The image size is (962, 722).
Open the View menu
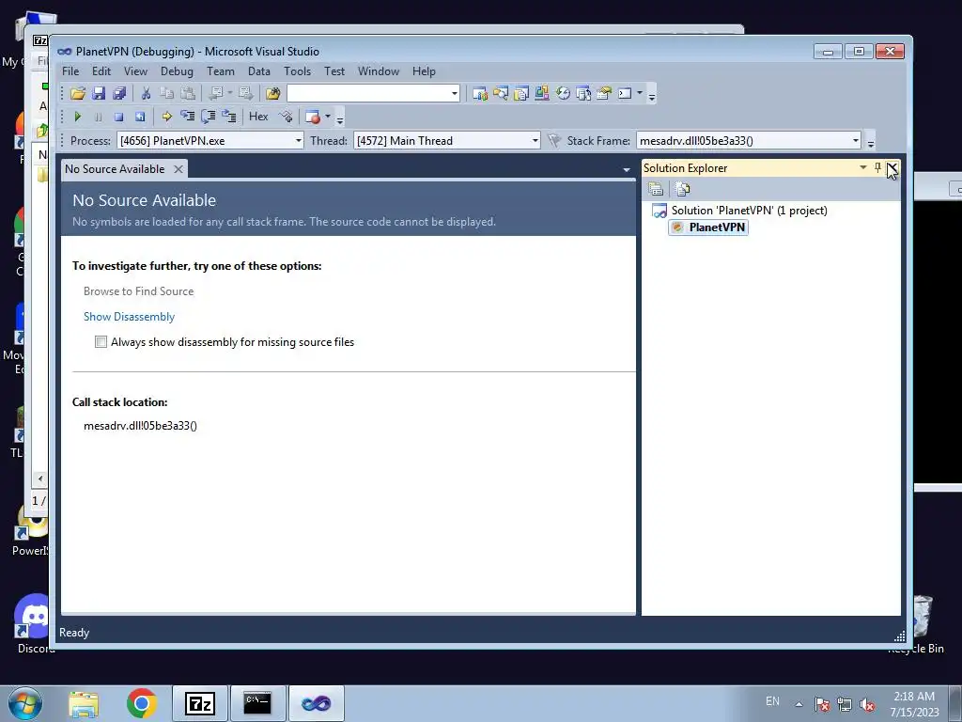135,71
